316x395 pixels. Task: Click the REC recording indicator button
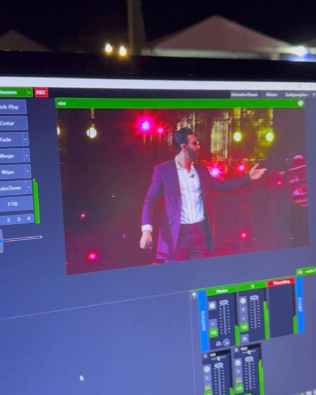(x=41, y=93)
